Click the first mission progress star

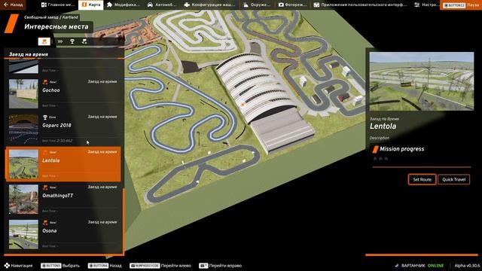tap(375, 159)
